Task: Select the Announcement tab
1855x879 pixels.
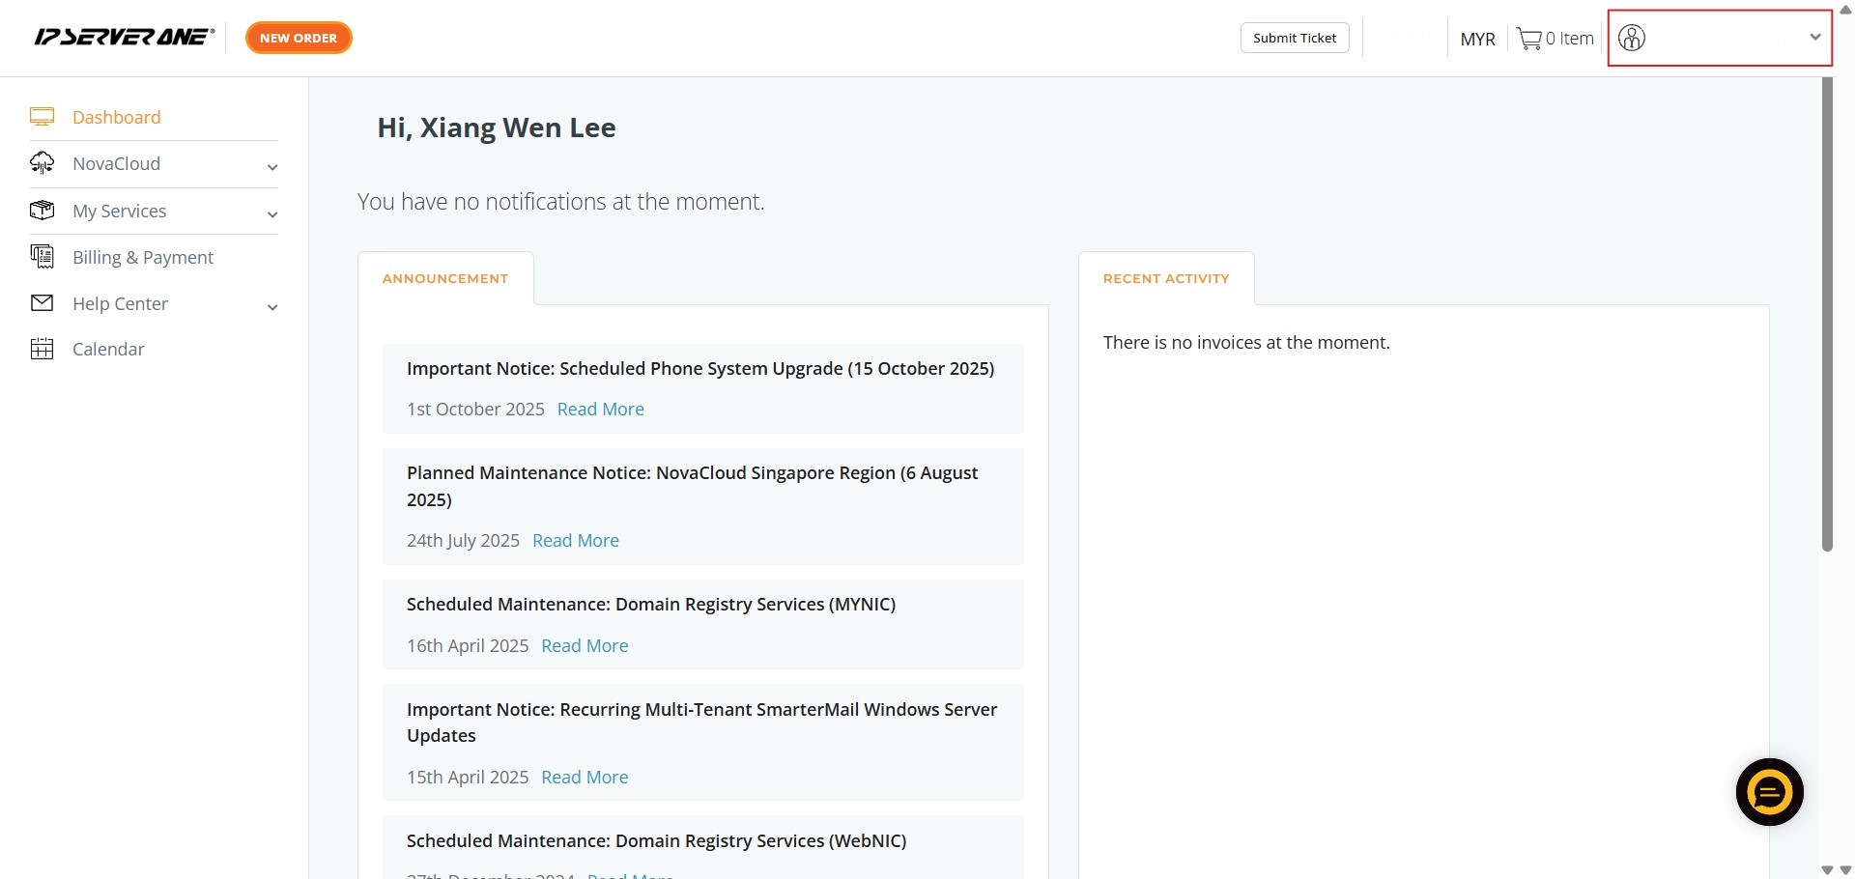Action: tap(445, 278)
